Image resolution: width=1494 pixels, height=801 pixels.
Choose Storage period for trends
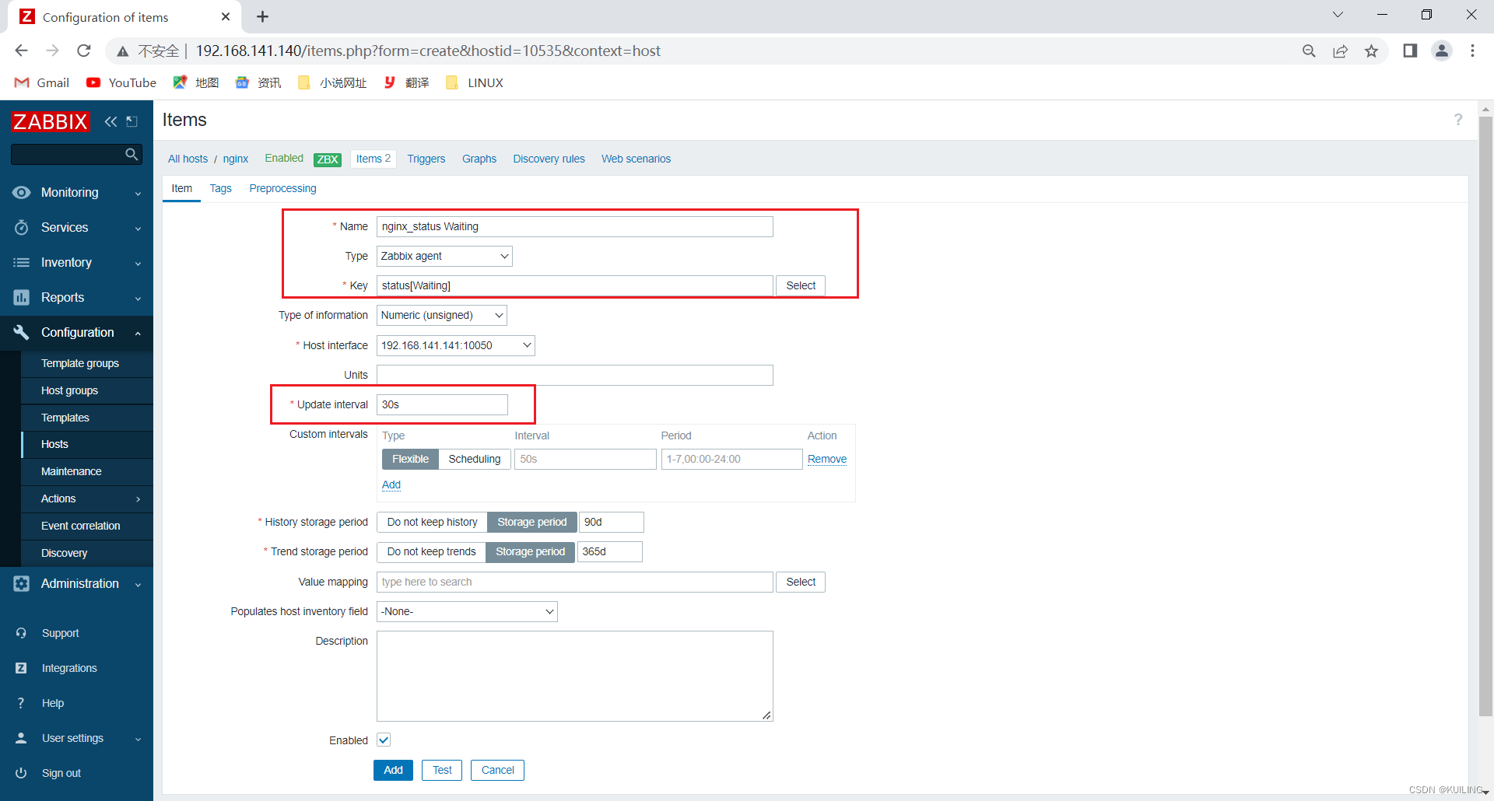click(x=531, y=551)
